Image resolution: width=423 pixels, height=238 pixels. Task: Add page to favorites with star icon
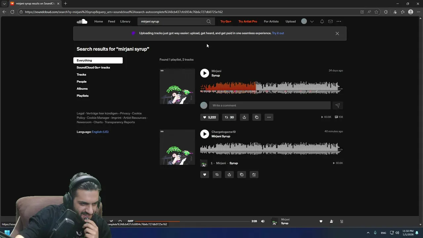376,12
